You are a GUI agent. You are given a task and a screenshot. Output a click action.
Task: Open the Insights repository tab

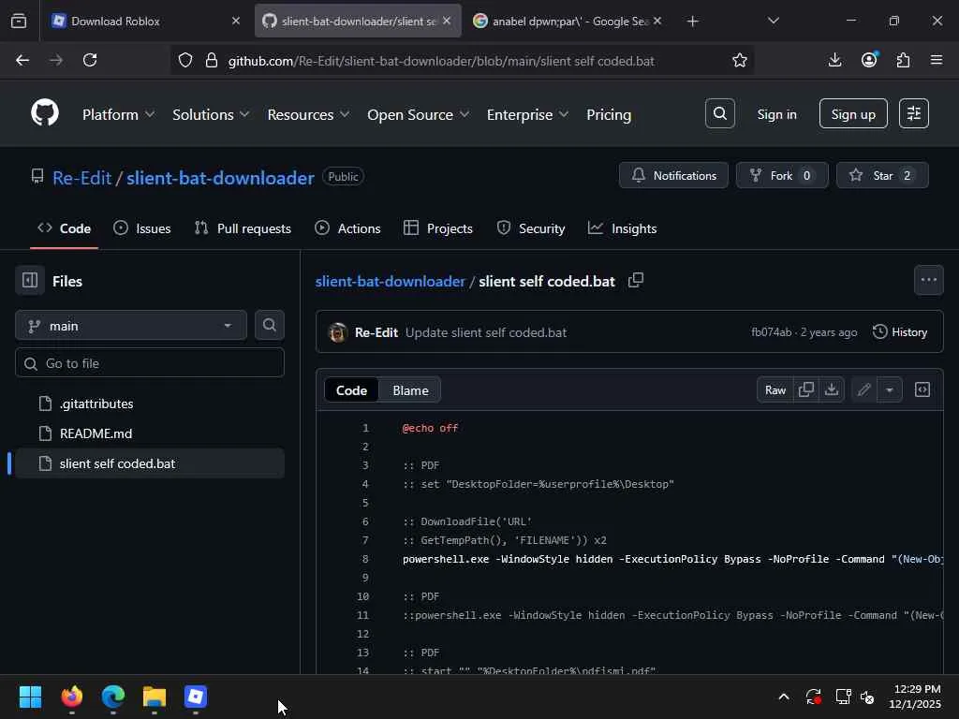click(622, 228)
